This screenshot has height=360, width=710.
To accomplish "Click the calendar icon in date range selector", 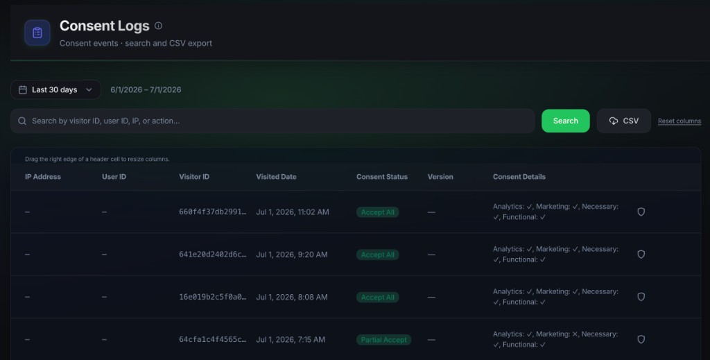I will (x=23, y=89).
